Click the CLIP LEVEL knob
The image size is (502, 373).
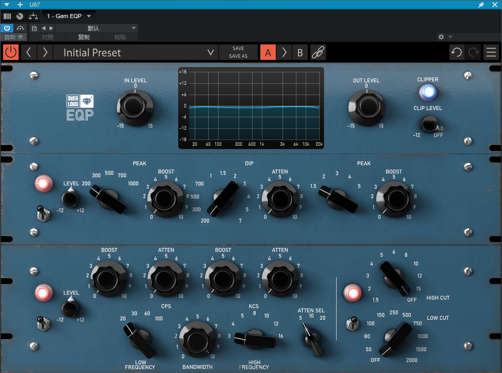[428, 123]
